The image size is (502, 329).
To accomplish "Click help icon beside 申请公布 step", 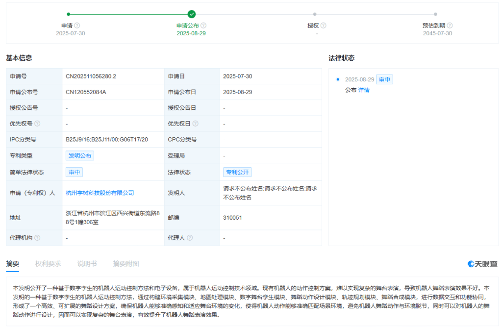I will (x=203, y=25).
